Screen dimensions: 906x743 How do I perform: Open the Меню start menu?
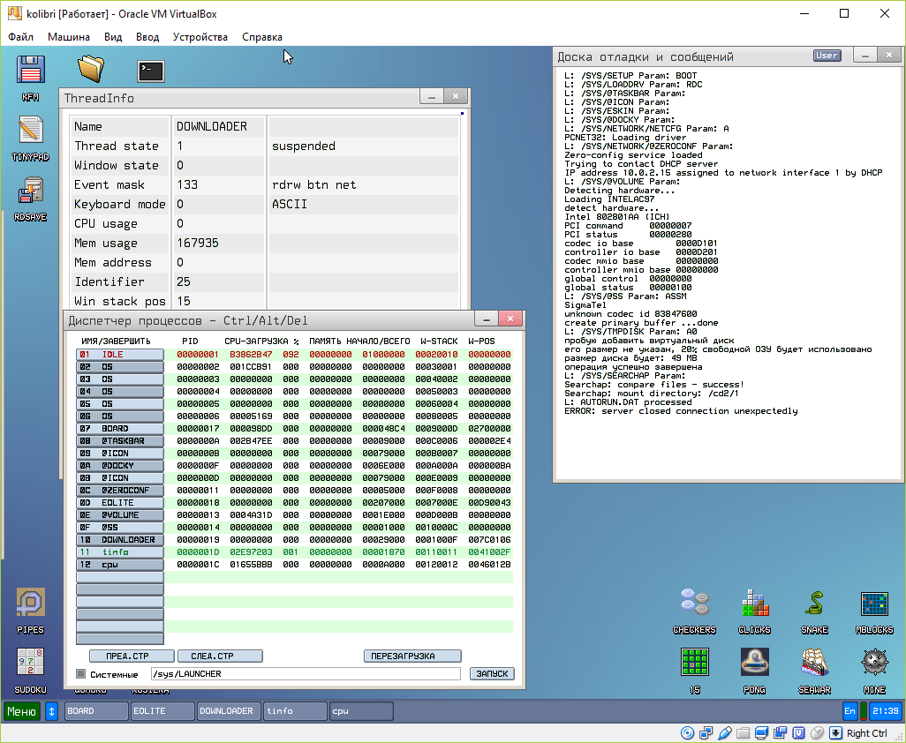pyautogui.click(x=22, y=711)
